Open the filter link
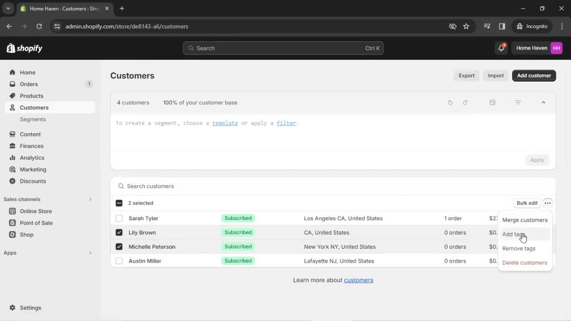This screenshot has width=571, height=321. coord(286,123)
